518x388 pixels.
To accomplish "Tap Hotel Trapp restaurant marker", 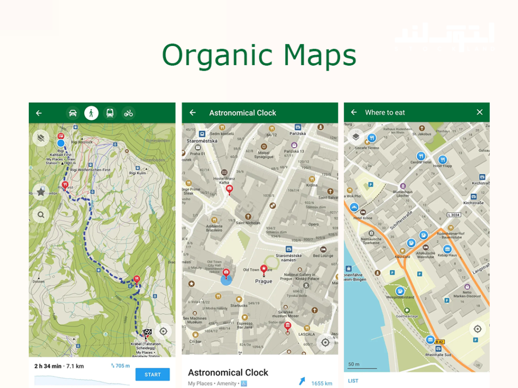I will 443,160.
